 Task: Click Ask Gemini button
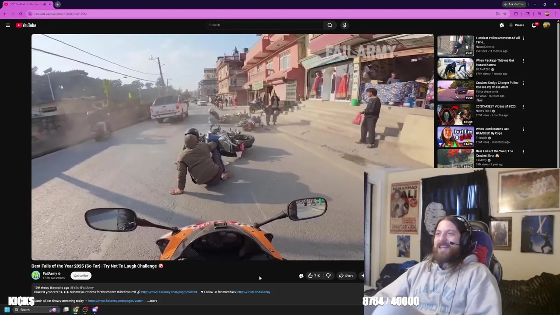coord(514,4)
